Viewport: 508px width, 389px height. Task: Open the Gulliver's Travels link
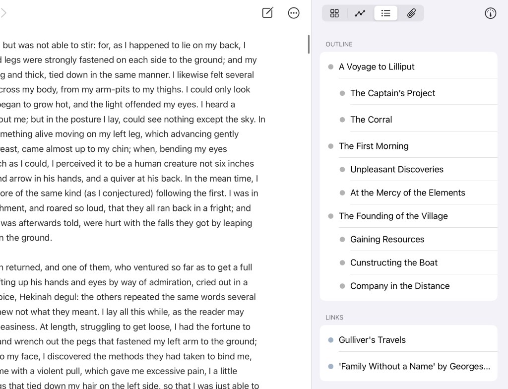372,340
